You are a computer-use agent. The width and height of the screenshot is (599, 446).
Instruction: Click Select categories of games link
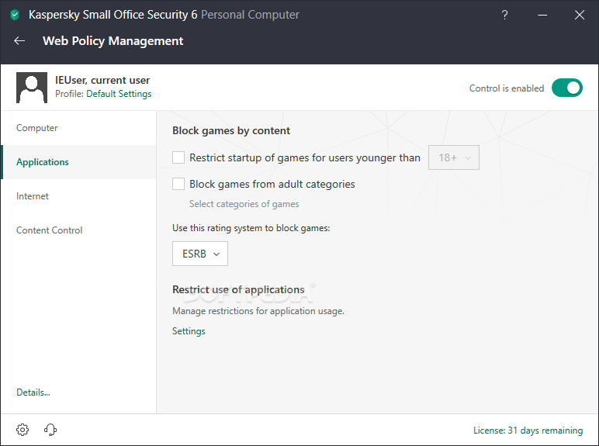[x=244, y=204]
